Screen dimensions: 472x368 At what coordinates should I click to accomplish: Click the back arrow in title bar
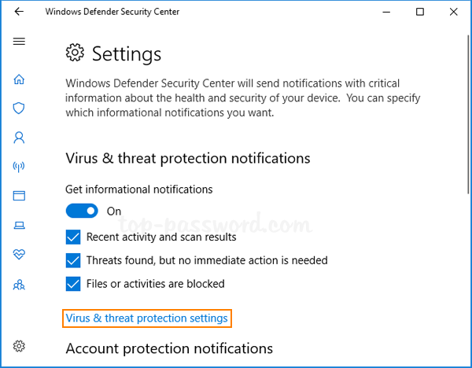19,12
